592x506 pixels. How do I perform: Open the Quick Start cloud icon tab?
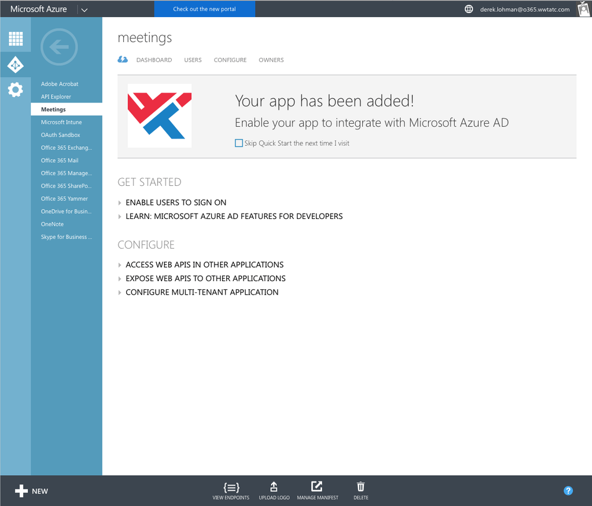[123, 59]
